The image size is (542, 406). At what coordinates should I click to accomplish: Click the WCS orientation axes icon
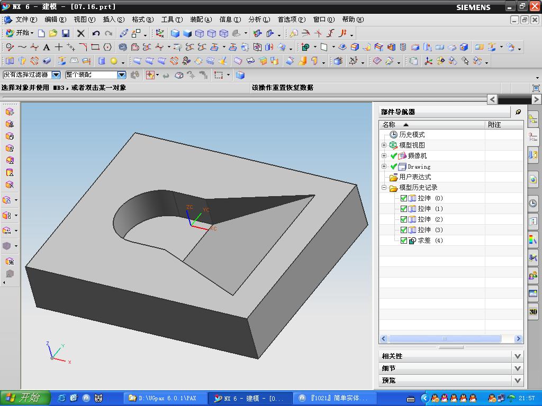click(x=159, y=33)
